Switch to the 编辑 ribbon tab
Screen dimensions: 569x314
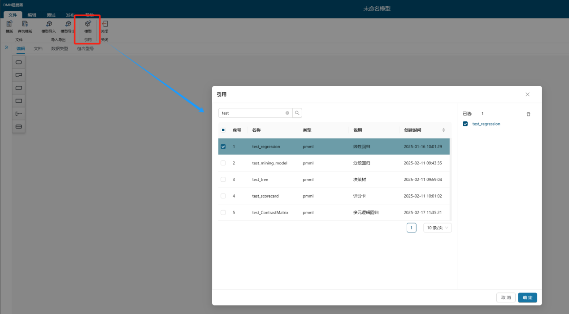click(32, 15)
